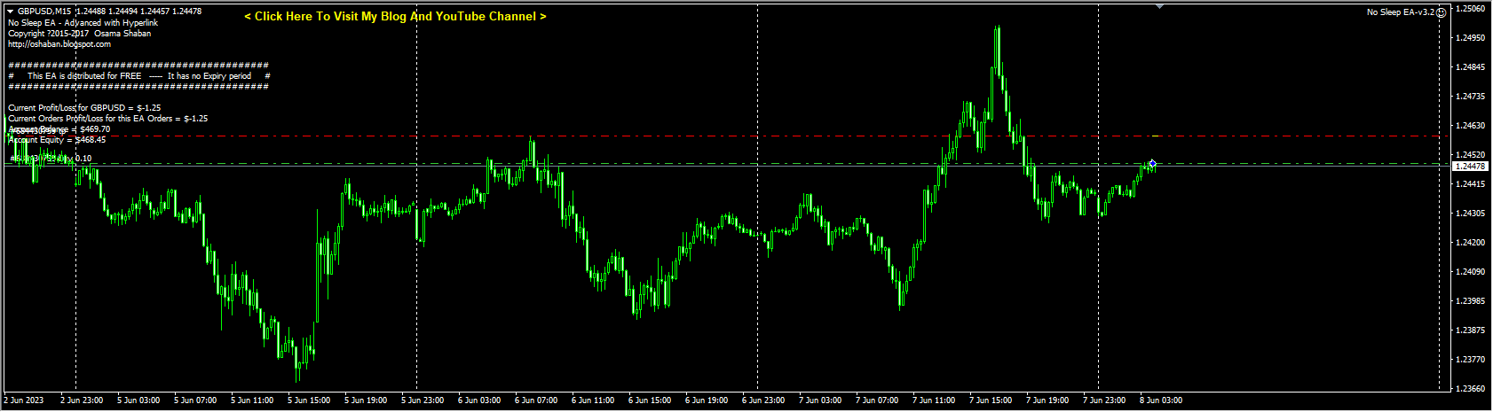
Task: Click the smiley Expert Advisor status icon
Action: point(1442,12)
